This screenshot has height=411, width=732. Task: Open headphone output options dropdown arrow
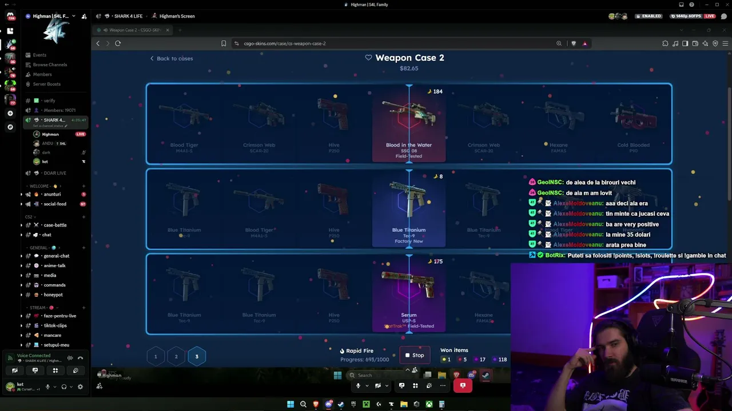70,386
